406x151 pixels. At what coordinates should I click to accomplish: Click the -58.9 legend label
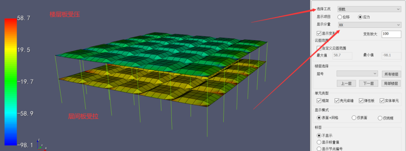25,114
